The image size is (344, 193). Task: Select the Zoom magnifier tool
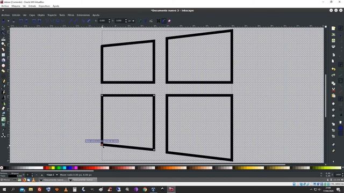(3, 44)
